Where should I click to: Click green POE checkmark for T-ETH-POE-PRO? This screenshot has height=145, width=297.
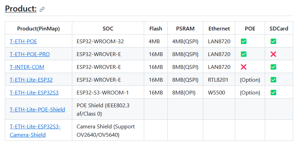pyautogui.click(x=244, y=54)
